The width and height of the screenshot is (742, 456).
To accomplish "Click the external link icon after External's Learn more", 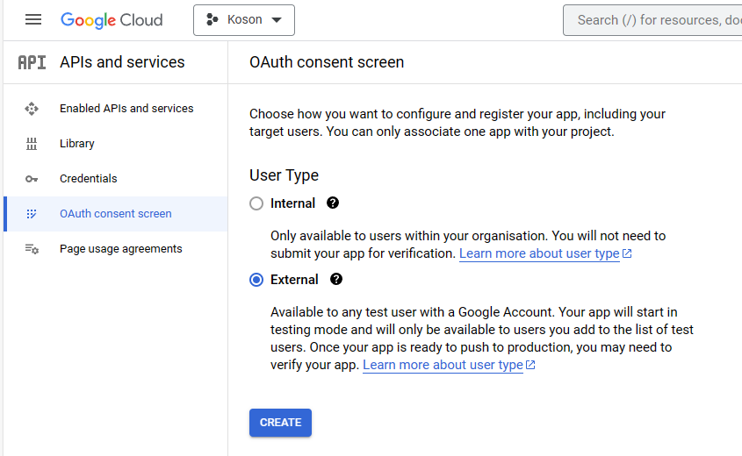I will 530,366.
